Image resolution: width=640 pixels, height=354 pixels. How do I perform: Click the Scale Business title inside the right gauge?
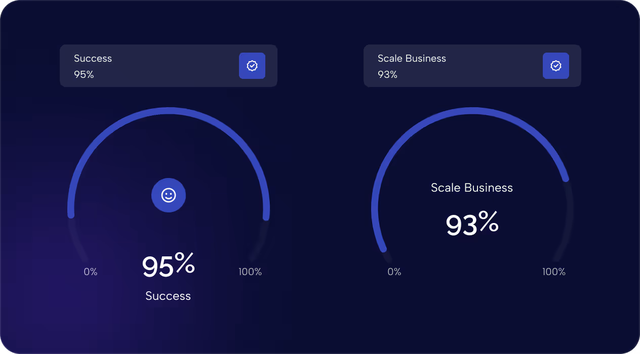[472, 187]
